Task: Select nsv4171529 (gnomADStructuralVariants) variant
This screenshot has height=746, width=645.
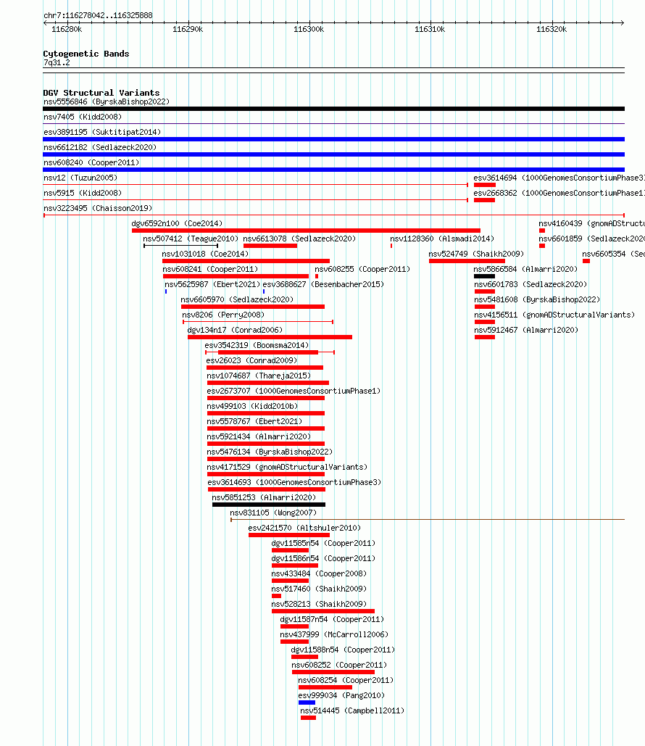Action: click(287, 467)
